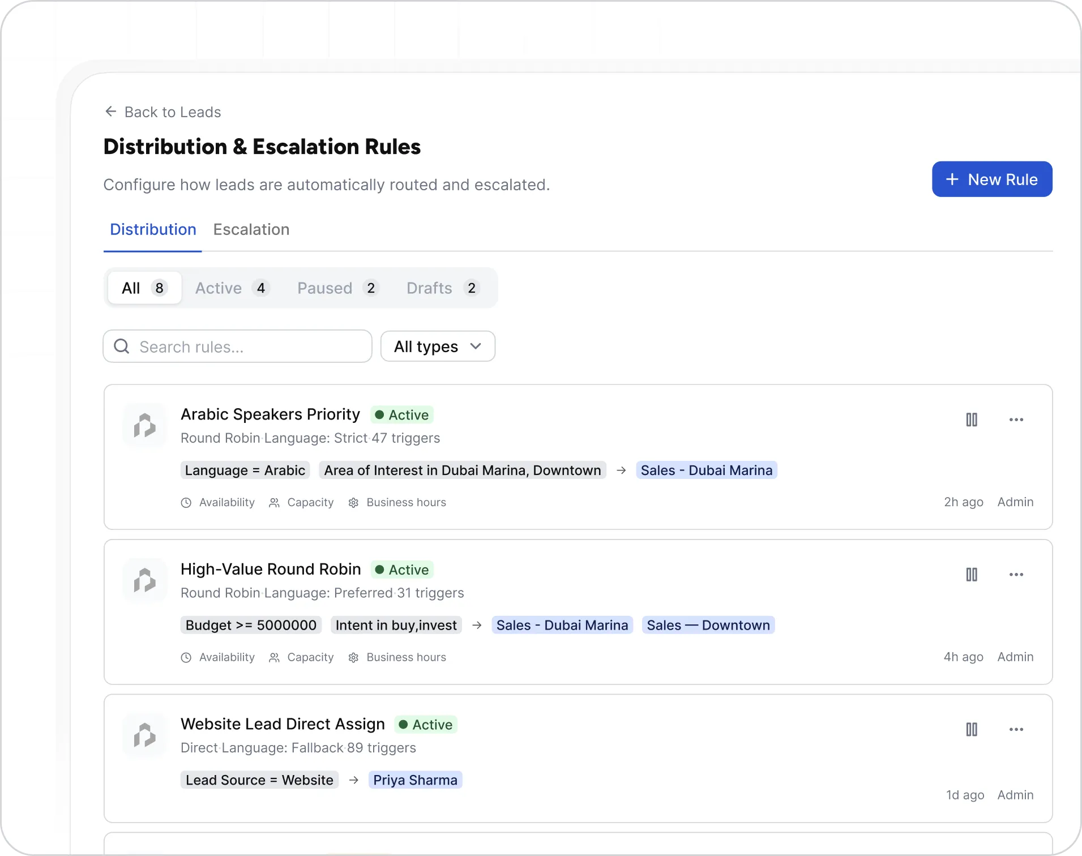Image resolution: width=1082 pixels, height=856 pixels.
Task: Click the Sales — Downtown team tag
Action: [x=708, y=626]
